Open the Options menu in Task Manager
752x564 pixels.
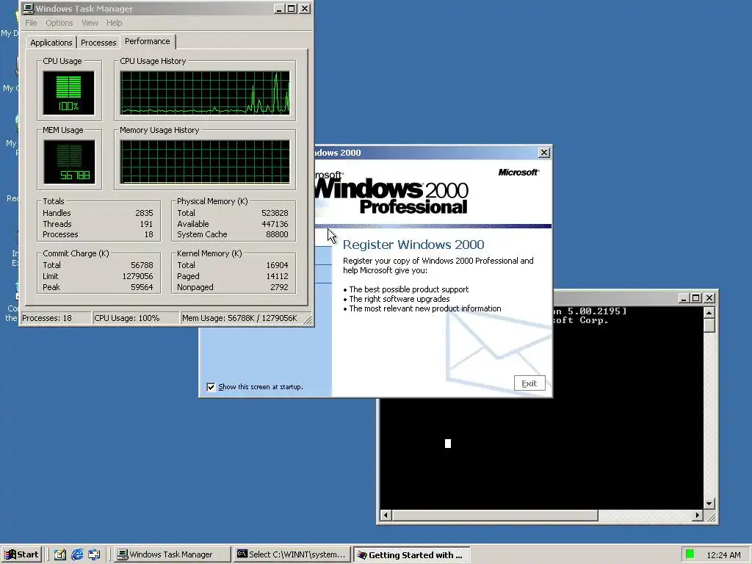(x=59, y=23)
